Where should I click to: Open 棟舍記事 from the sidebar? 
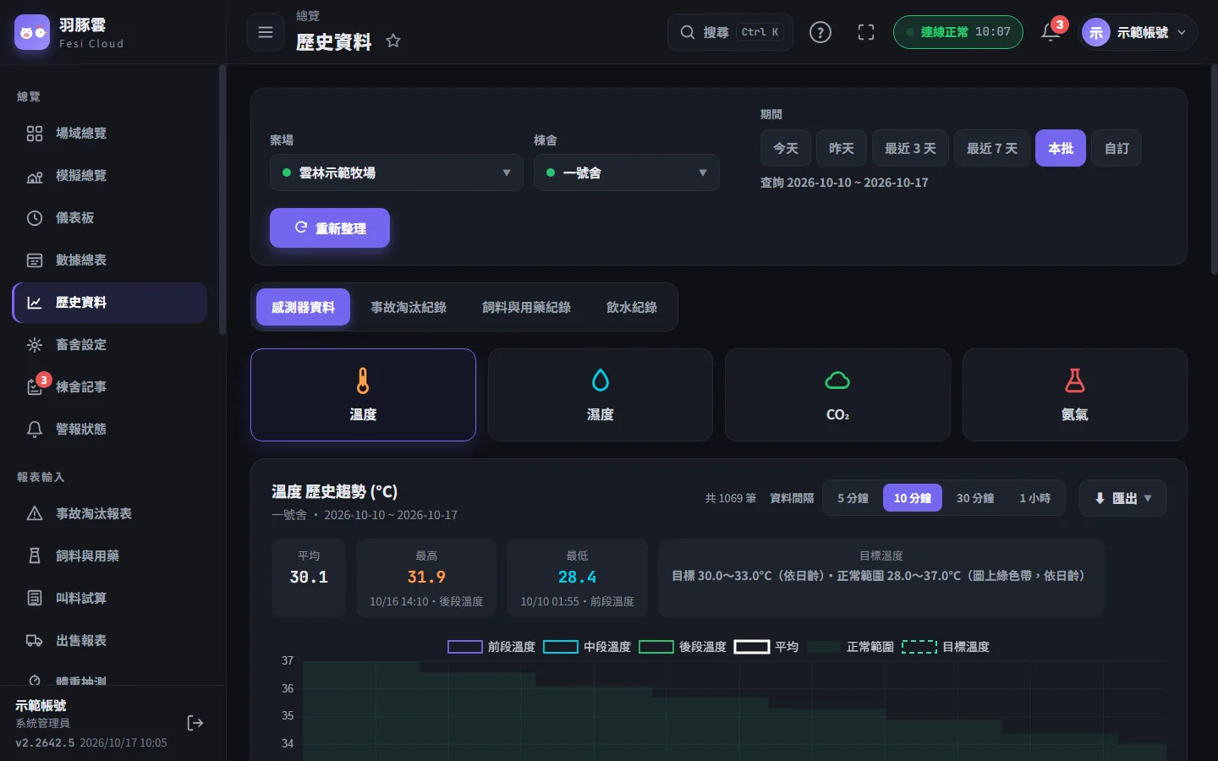(x=110, y=387)
